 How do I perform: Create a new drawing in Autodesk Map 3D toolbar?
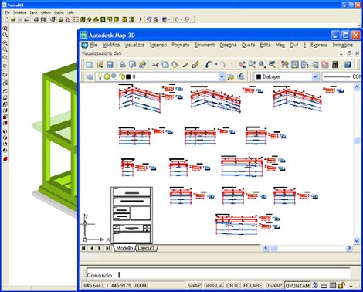click(90, 64)
